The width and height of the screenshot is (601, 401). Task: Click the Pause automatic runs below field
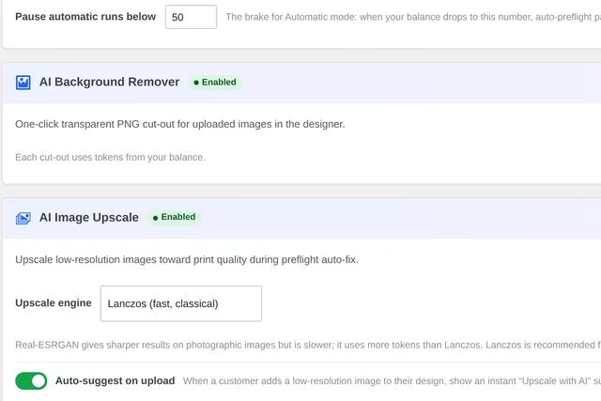pos(191,17)
